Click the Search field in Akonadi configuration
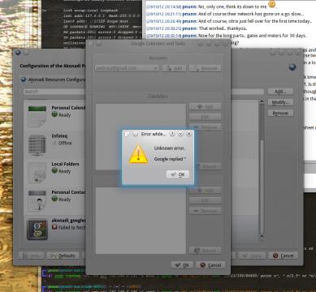 pos(54,92)
